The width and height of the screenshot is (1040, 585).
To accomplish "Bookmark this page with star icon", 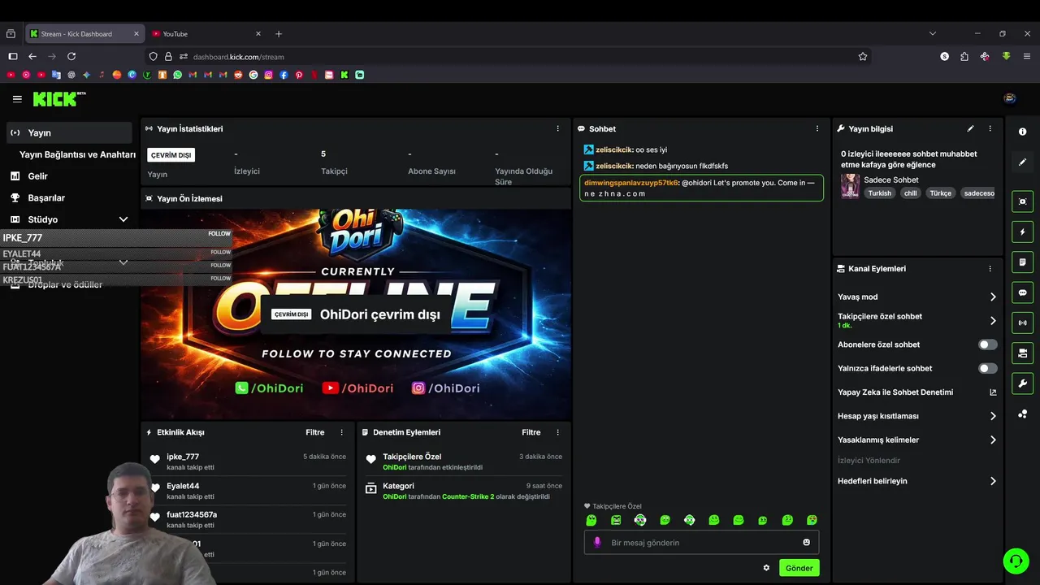I will pos(863,57).
